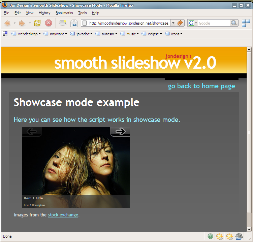
Task: Open the Tools menu
Action: pyautogui.click(x=83, y=13)
